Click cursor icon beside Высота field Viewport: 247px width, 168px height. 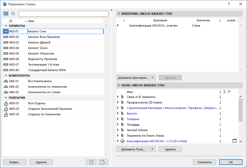coord(122,113)
